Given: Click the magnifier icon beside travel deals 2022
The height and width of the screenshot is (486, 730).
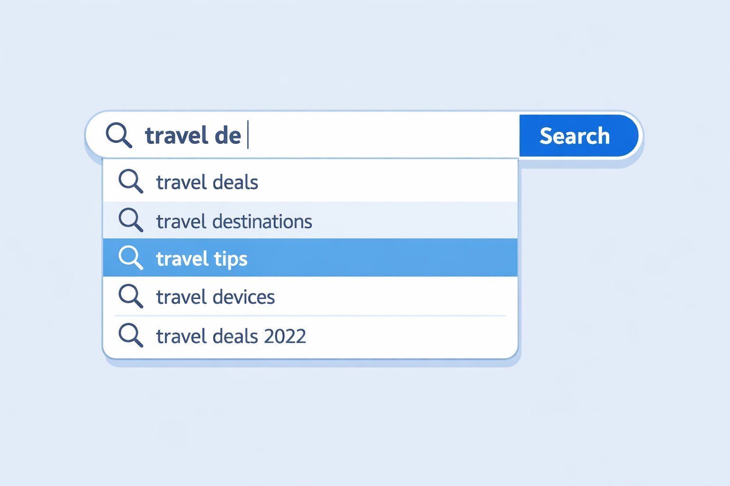Looking at the screenshot, I should point(130,335).
